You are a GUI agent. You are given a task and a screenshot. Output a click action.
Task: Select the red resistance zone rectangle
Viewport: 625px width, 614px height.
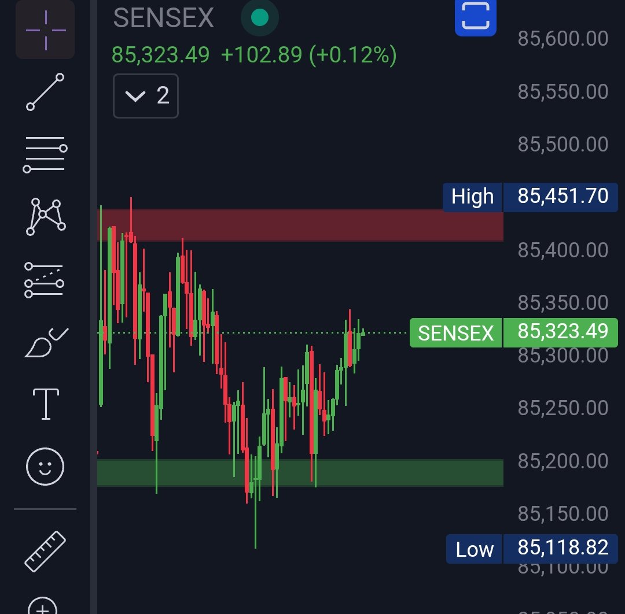click(x=300, y=225)
